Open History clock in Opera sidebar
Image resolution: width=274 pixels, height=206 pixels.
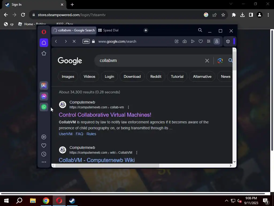coord(44,154)
